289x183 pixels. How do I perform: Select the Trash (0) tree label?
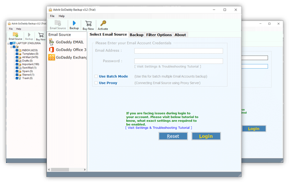pos(27,78)
